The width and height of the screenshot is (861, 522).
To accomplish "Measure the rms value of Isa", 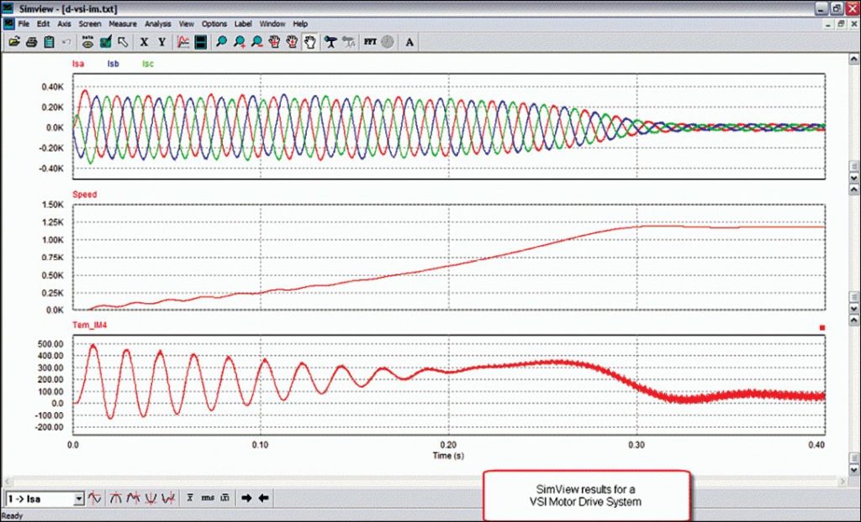I will [x=206, y=498].
